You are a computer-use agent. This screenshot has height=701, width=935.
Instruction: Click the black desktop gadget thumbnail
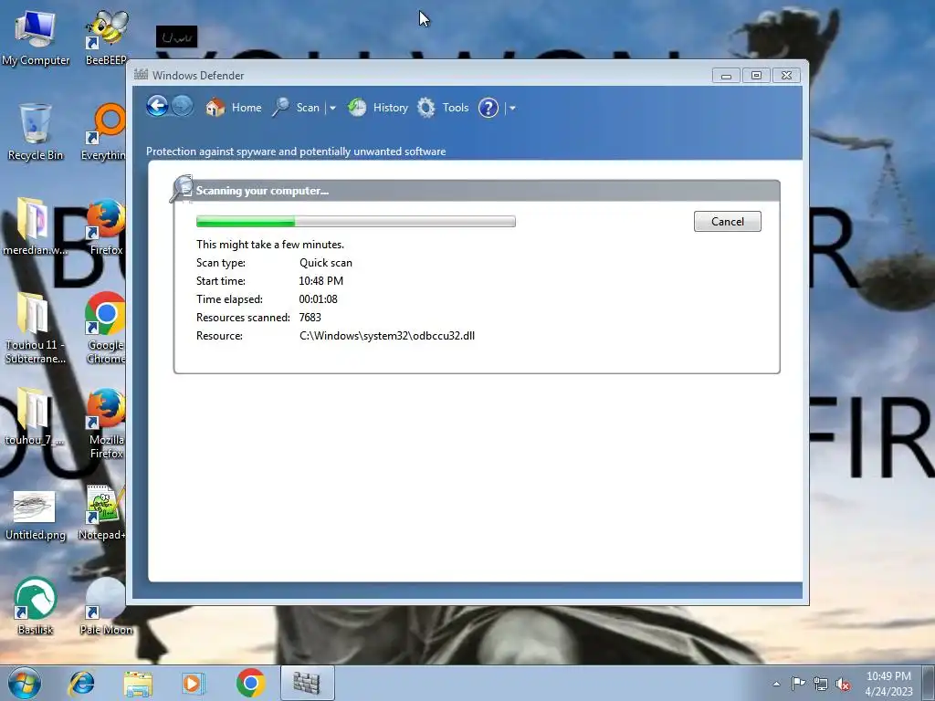(176, 37)
